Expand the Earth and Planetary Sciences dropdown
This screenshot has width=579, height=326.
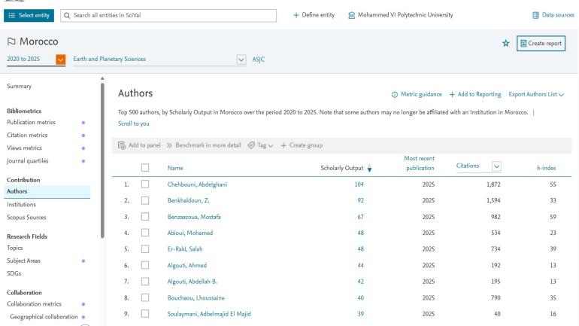pyautogui.click(x=241, y=59)
